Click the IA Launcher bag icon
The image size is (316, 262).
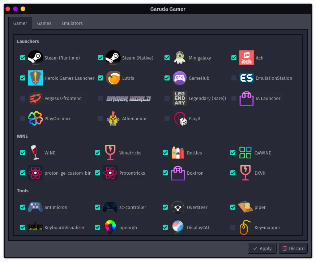point(247,98)
